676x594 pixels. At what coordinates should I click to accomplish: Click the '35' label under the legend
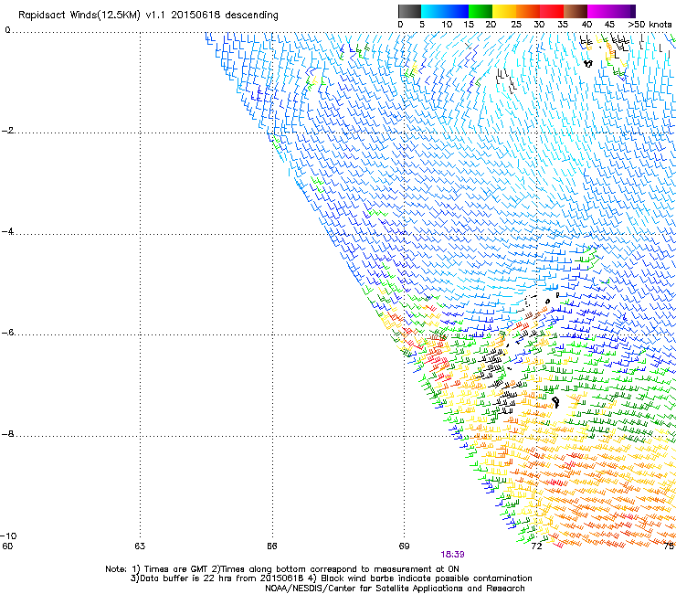(x=563, y=25)
